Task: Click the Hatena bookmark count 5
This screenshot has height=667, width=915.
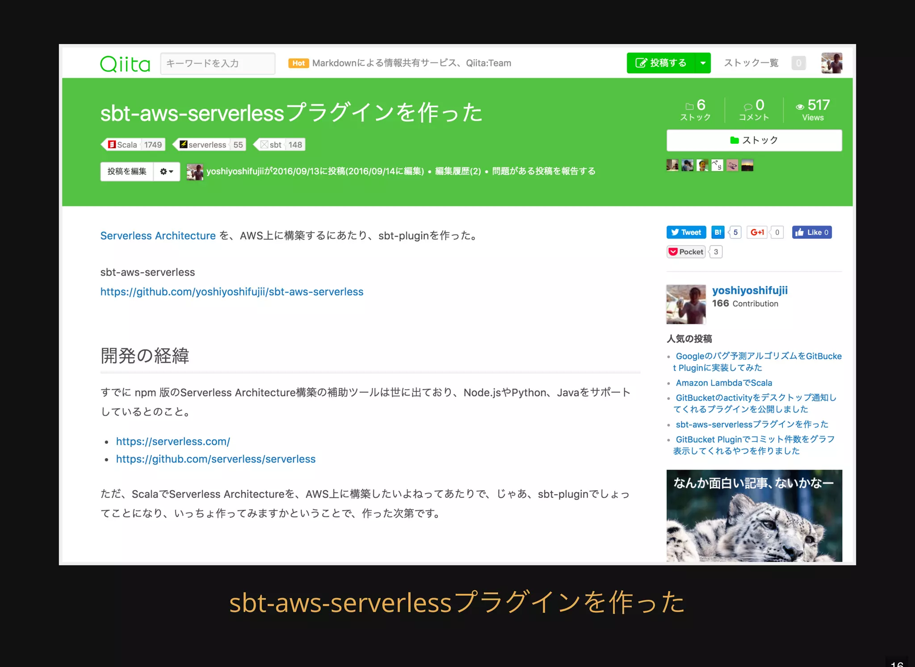Action: (x=735, y=232)
